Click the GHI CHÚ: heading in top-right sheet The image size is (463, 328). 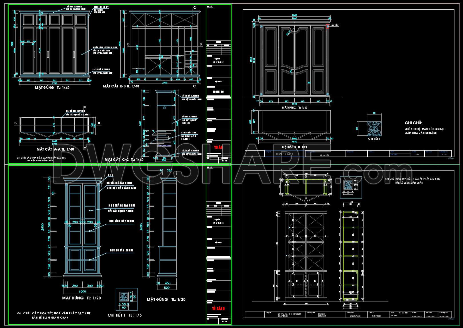point(413,123)
